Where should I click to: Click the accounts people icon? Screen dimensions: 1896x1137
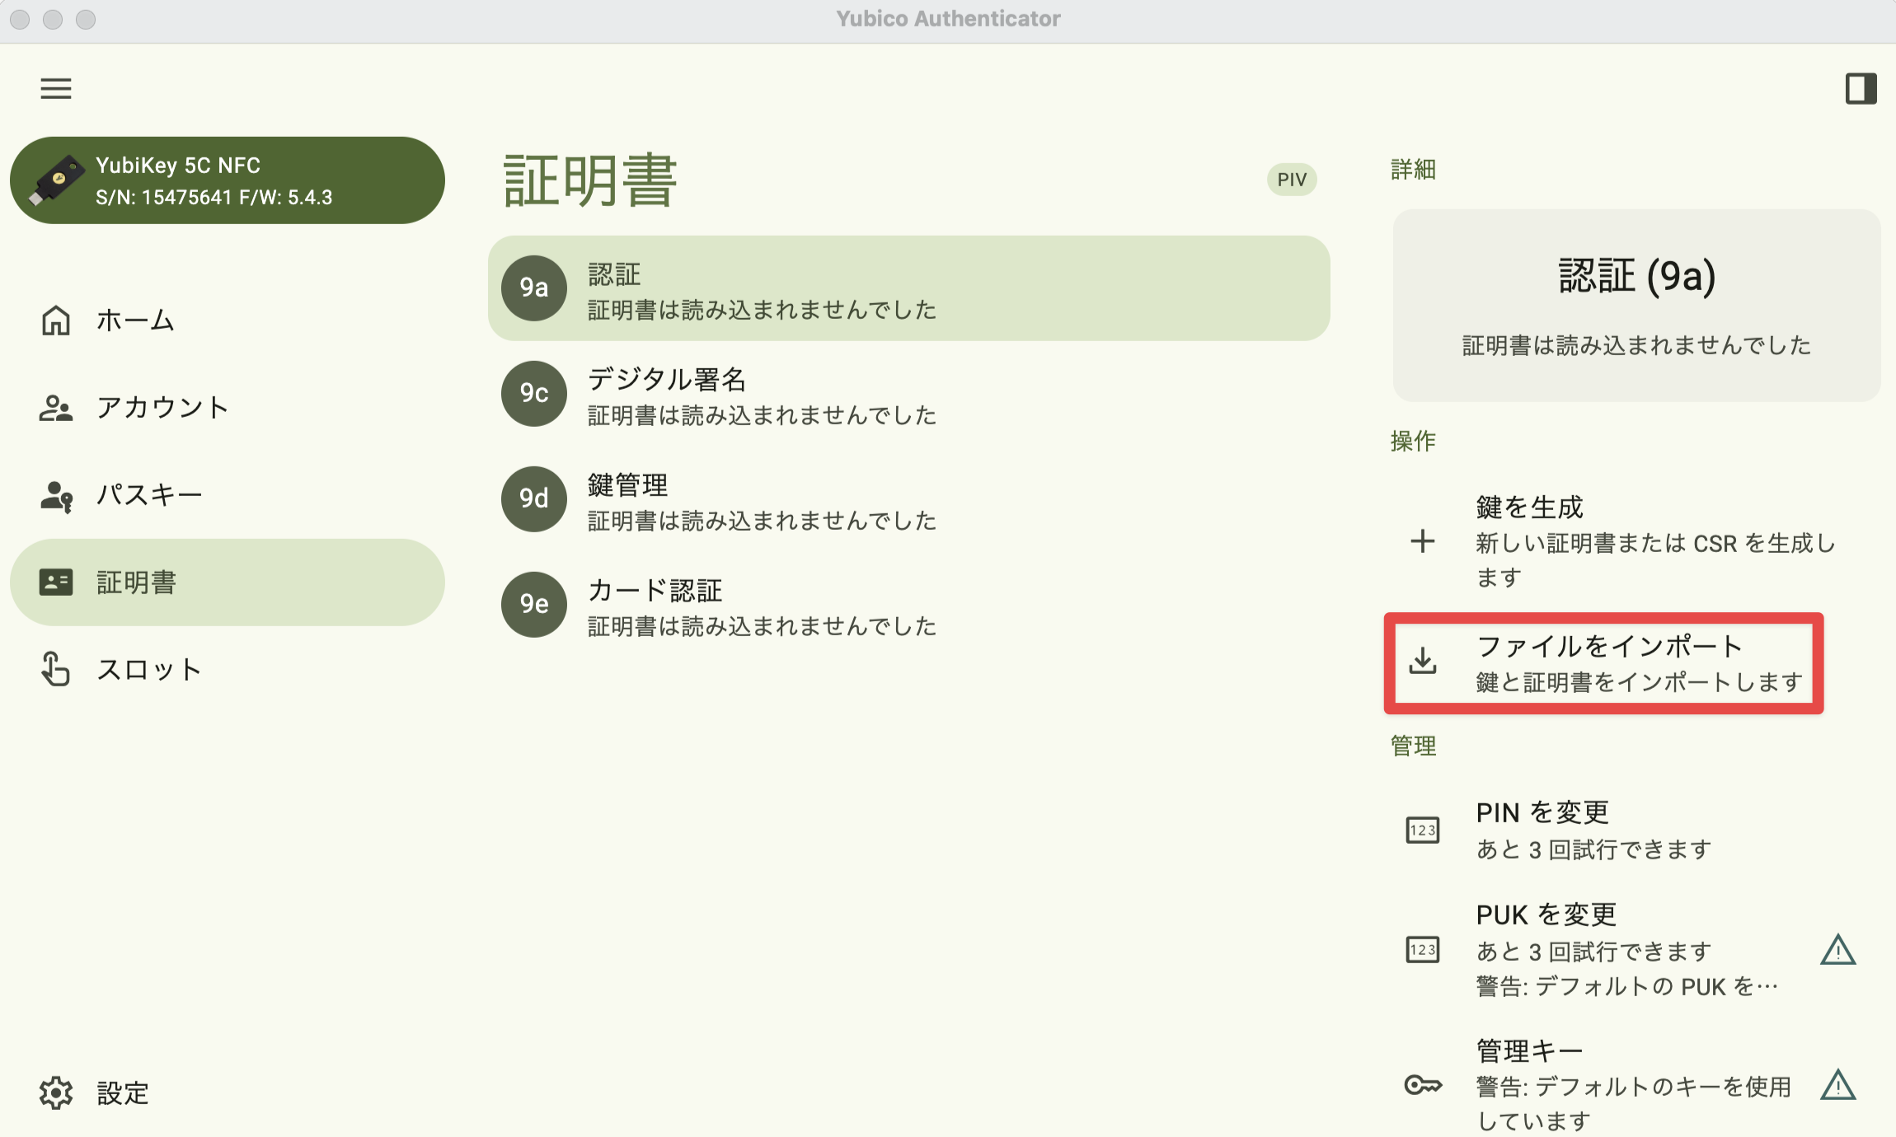tap(56, 408)
